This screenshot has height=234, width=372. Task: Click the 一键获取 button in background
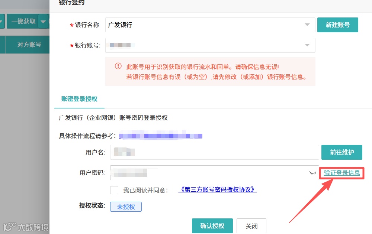pos(23,21)
